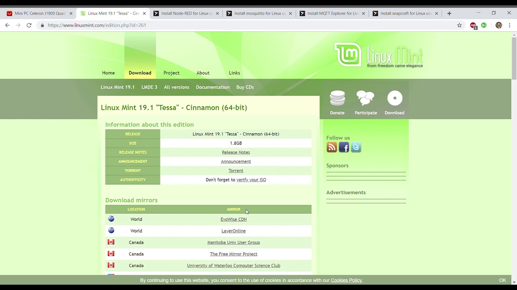Viewport: 517px width, 290px height.
Task: Download from the EvoWise CDN mirror
Action: point(233,219)
